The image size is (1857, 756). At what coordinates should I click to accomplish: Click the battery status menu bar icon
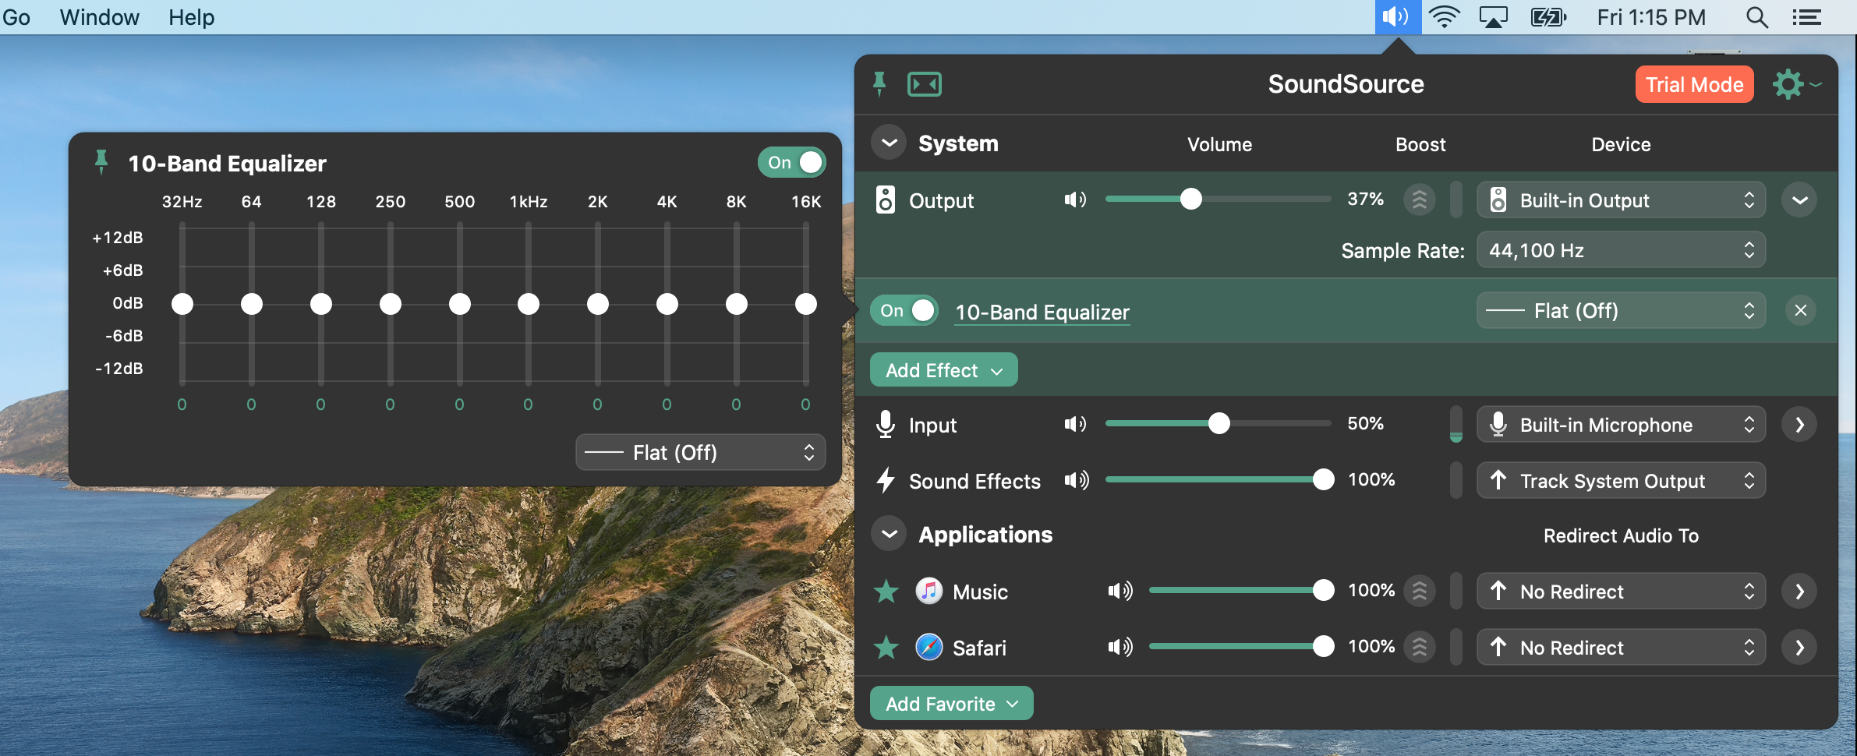click(x=1548, y=16)
